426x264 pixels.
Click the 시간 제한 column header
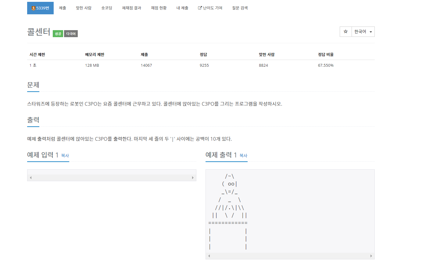38,55
